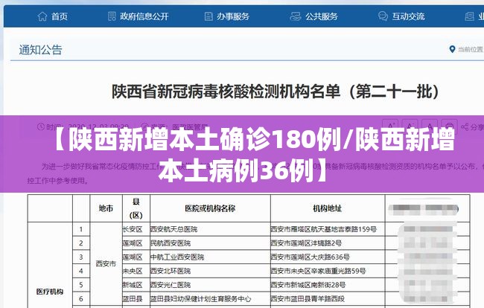Click the home icon beside 首页
Screen dimensions: 484x308
coord(42,16)
